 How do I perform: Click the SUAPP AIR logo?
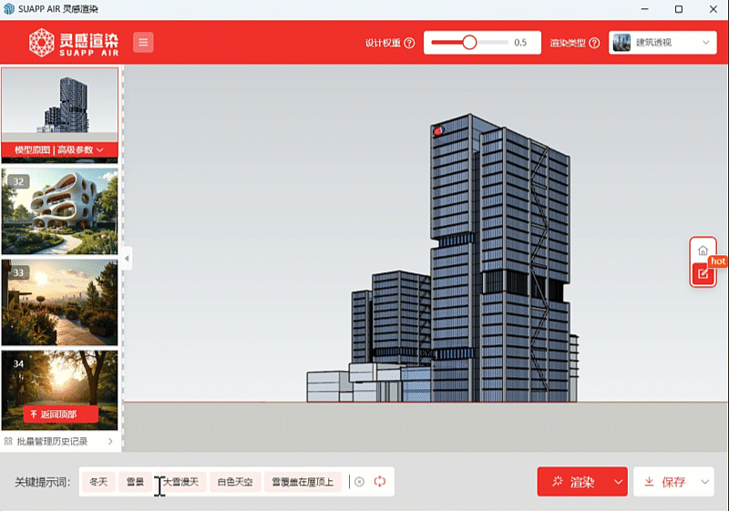(x=73, y=42)
